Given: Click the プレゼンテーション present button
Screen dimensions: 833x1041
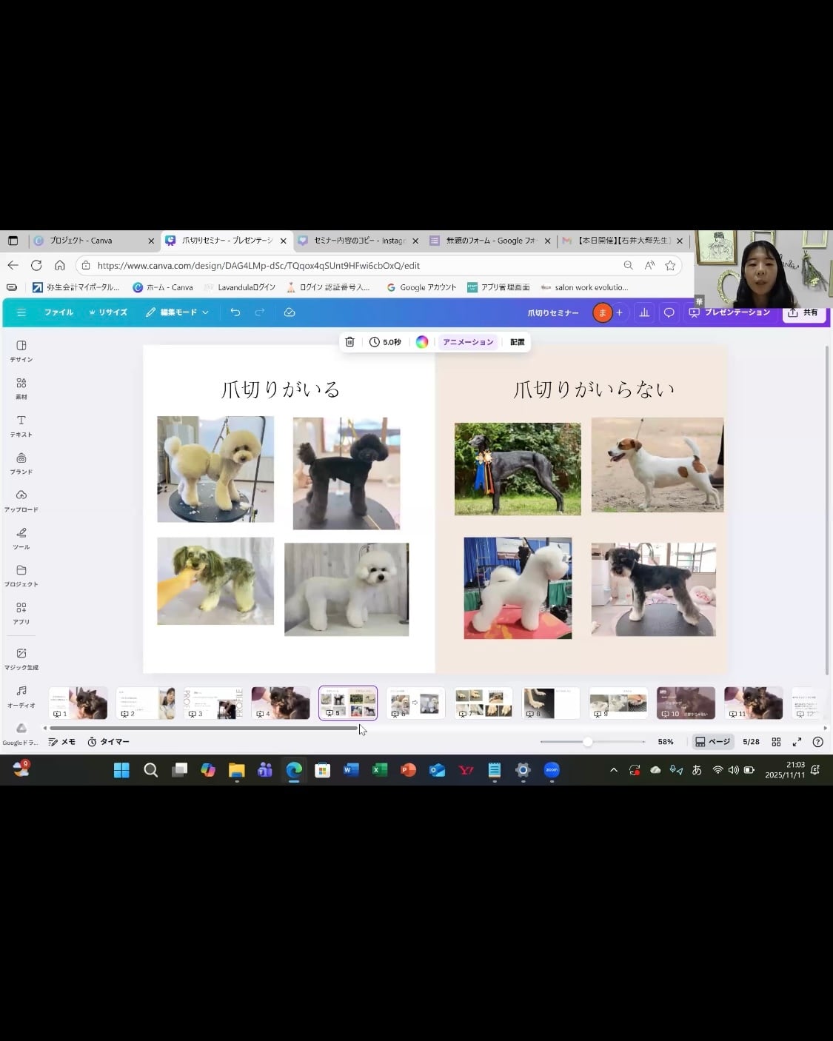Looking at the screenshot, I should [x=729, y=312].
